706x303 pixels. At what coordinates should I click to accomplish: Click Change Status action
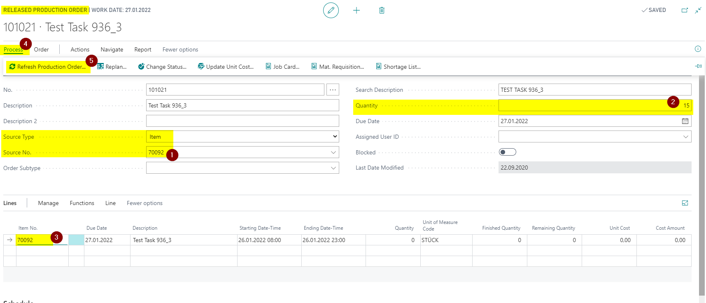162,67
